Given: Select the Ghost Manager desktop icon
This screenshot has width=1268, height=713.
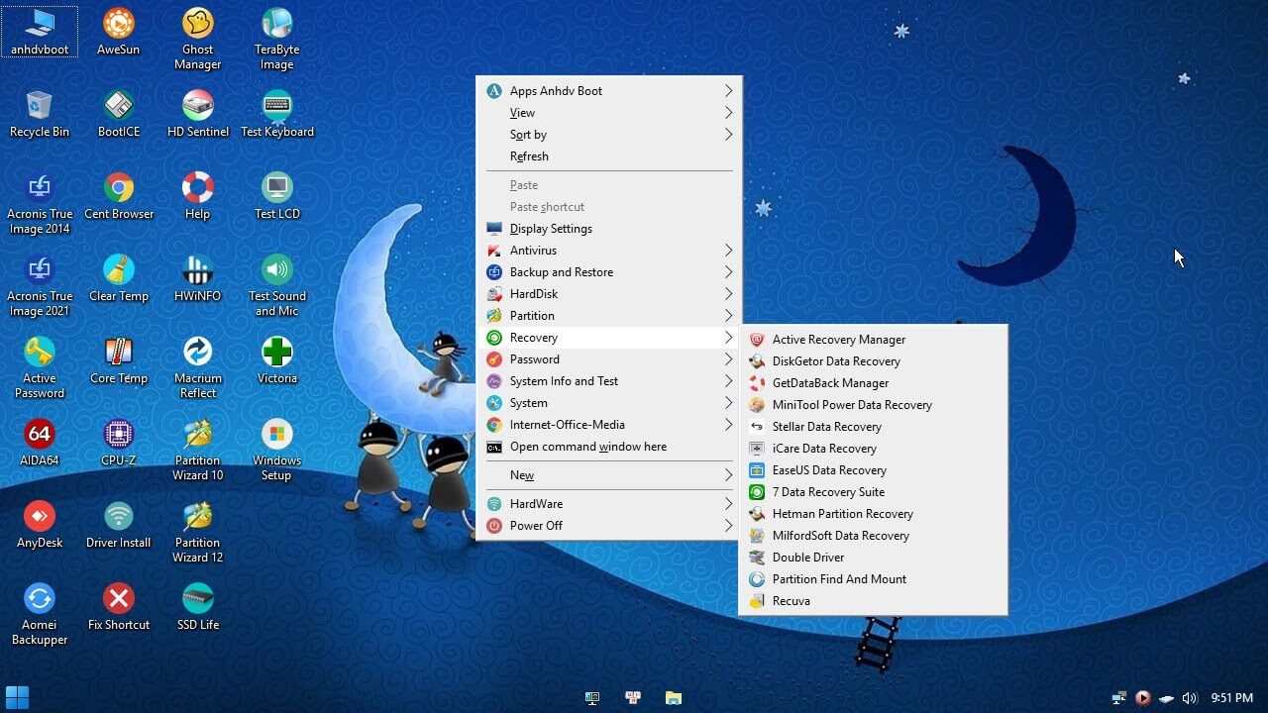Looking at the screenshot, I should point(197,40).
